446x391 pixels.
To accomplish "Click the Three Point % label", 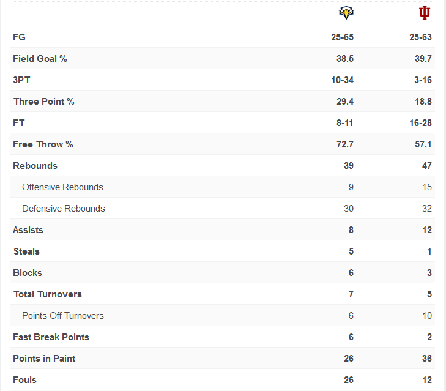I will point(43,102).
